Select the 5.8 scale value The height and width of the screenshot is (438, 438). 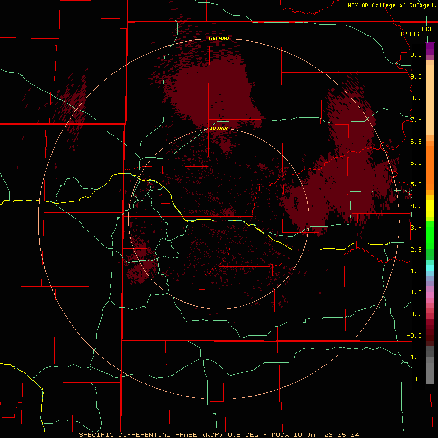point(416,163)
